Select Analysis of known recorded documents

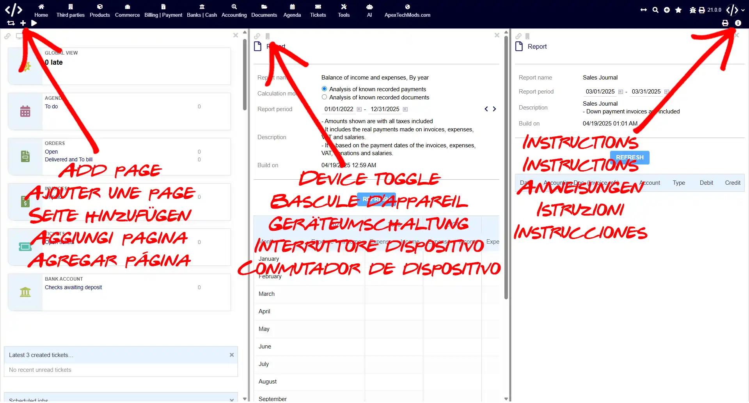click(x=324, y=97)
